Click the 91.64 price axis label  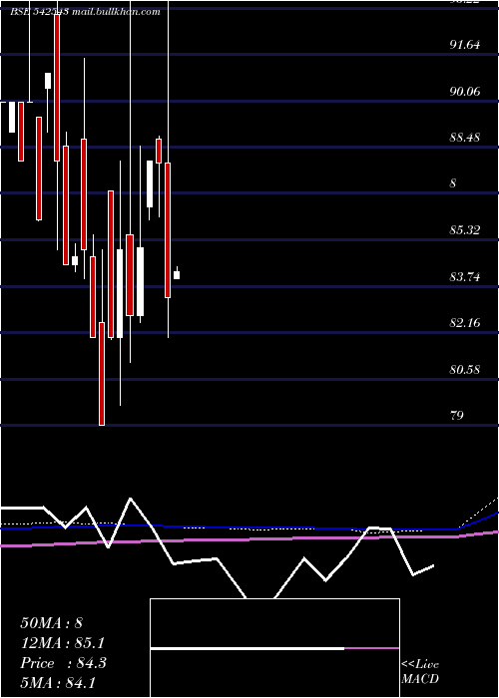click(x=465, y=45)
